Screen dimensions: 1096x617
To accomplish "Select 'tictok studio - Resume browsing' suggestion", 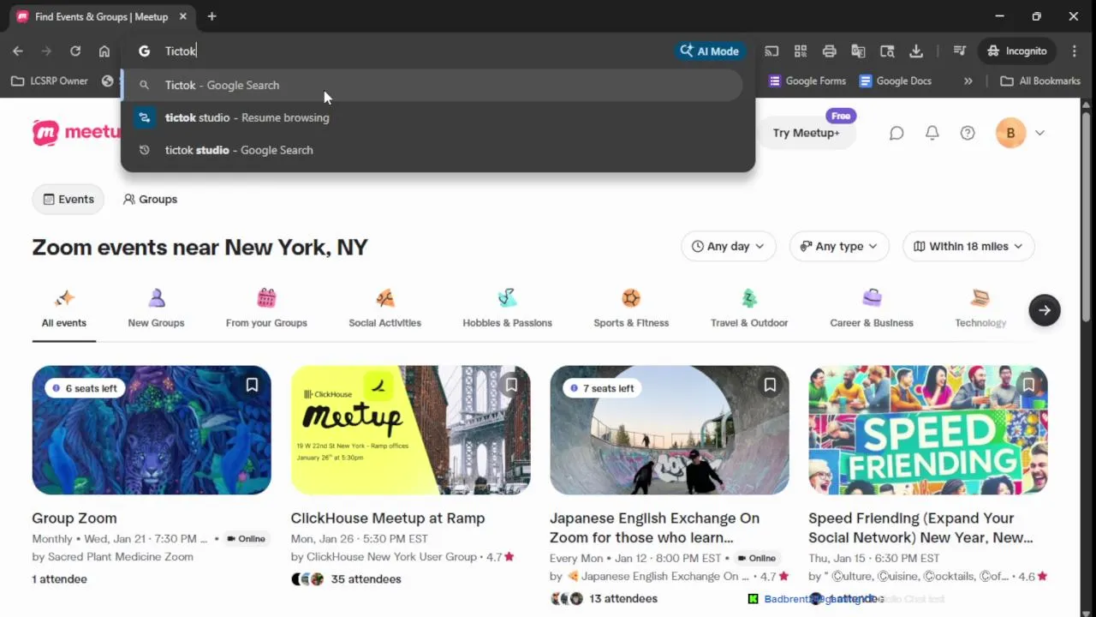I will [x=432, y=117].
